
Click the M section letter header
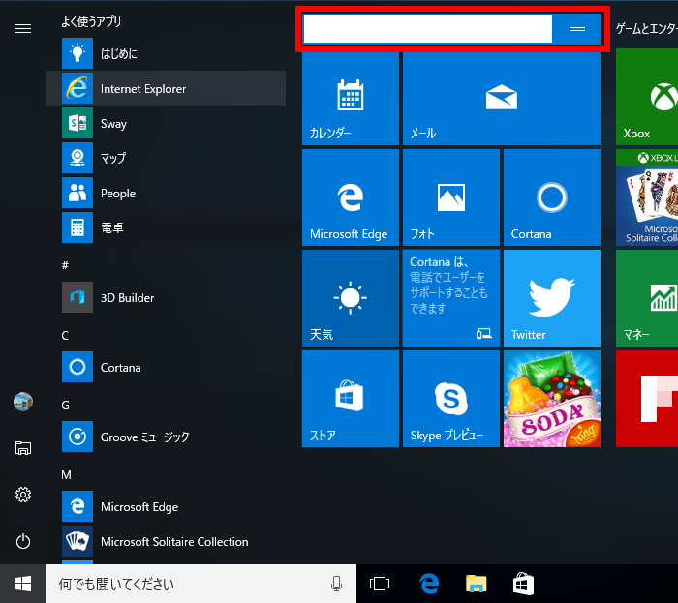[x=66, y=475]
